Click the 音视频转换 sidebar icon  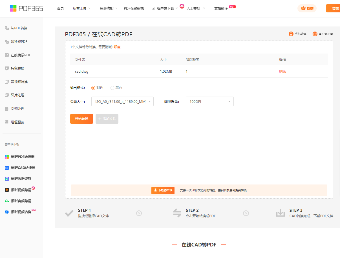tap(7, 82)
